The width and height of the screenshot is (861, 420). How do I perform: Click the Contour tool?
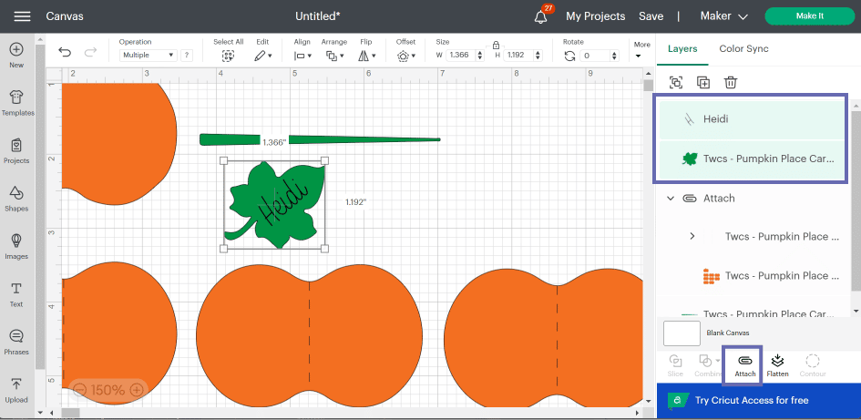pyautogui.click(x=813, y=365)
